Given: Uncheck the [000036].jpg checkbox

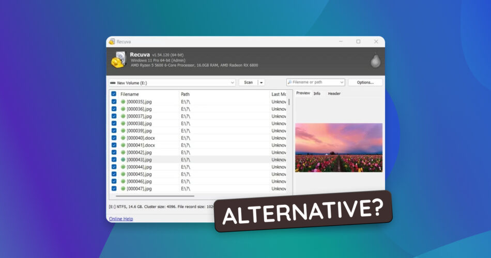Looking at the screenshot, I should [x=114, y=109].
